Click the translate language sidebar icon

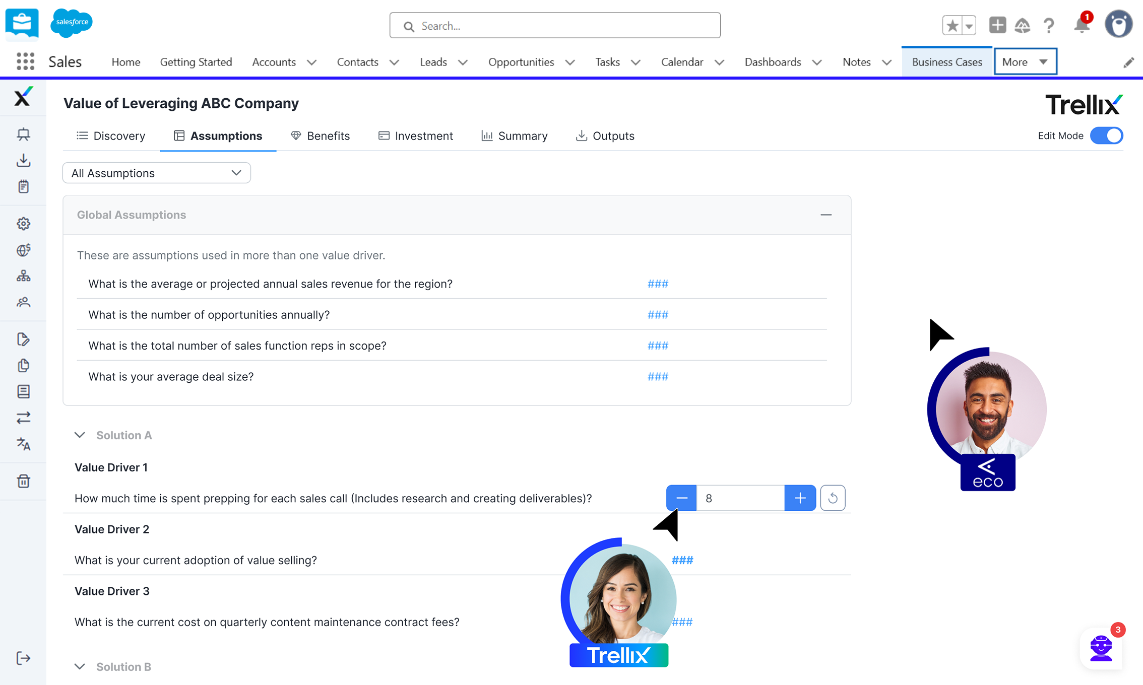[x=23, y=444]
